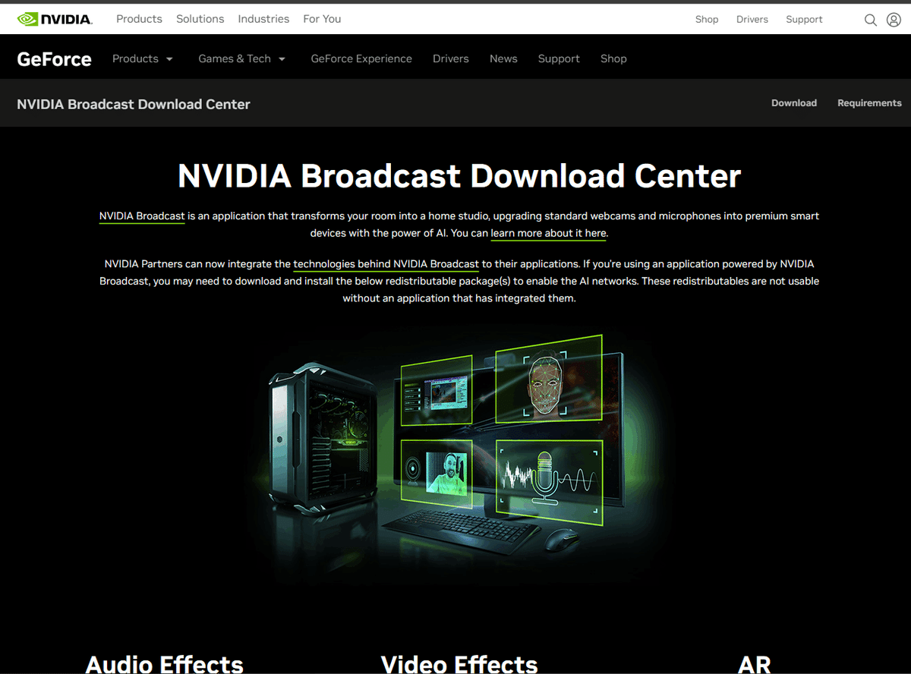Open For You menu

pyautogui.click(x=322, y=19)
